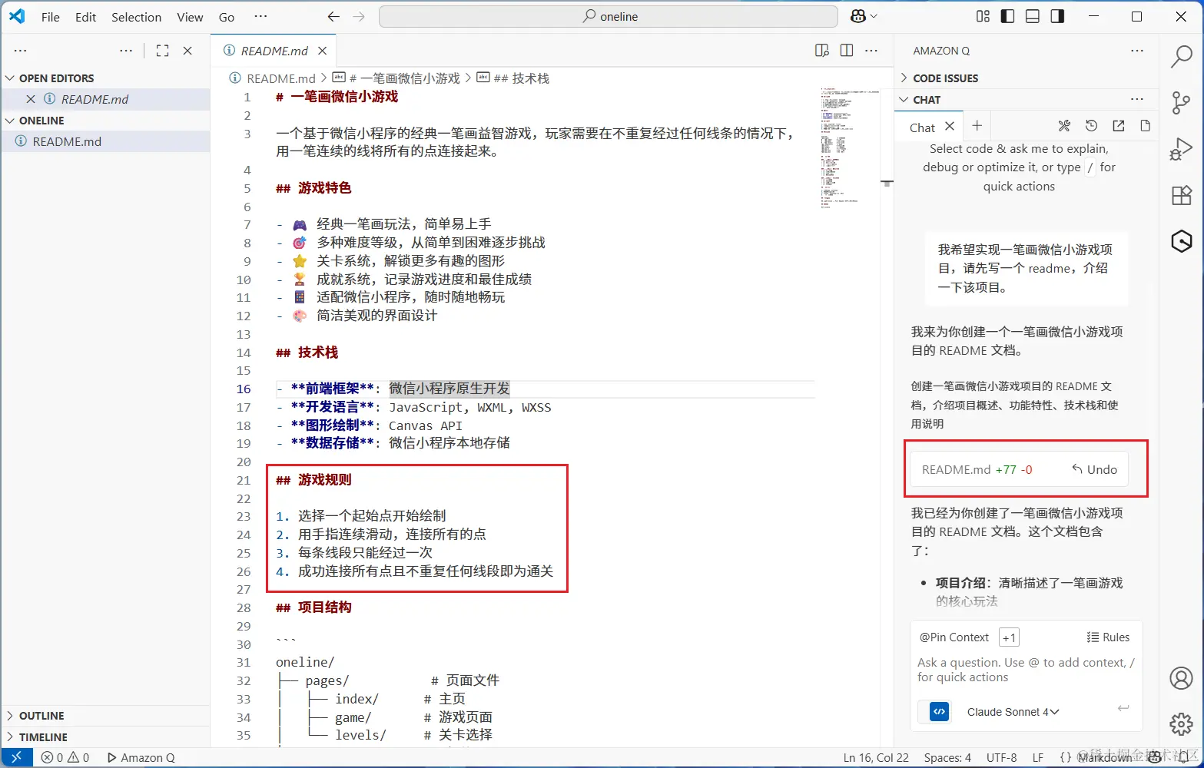
Task: Open the Edit menu
Action: (x=86, y=17)
